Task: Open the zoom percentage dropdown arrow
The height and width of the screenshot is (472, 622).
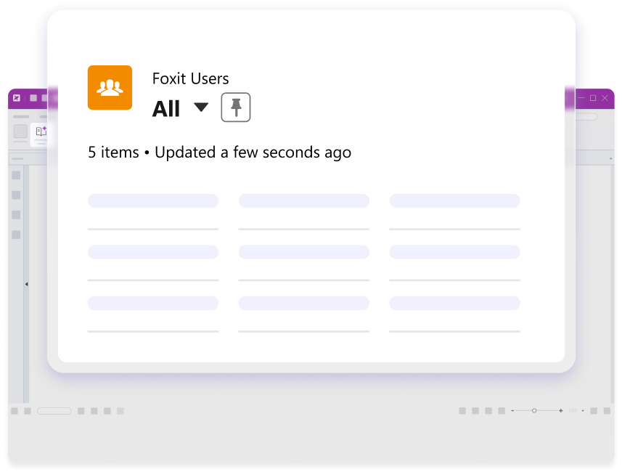Action: [x=583, y=411]
